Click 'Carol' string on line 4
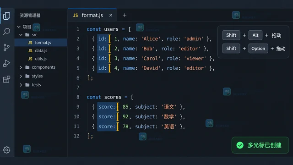293x165 pixels. pos(151,58)
